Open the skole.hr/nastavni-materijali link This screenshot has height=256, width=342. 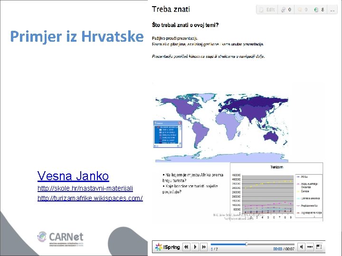[85, 188]
